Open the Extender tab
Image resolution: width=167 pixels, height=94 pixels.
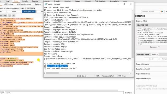click(88, 1)
